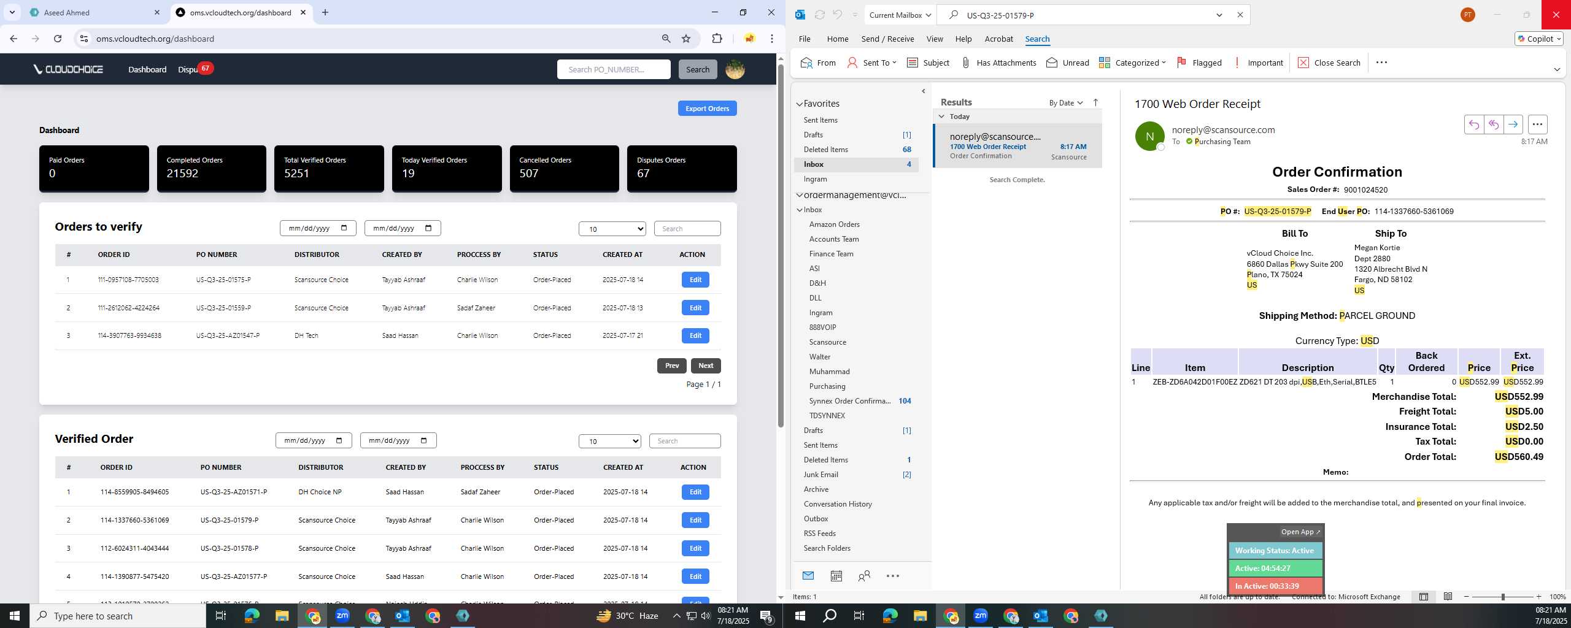The image size is (1571, 628).
Task: Click the Outlook forward arrow icon
Action: pyautogui.click(x=1513, y=124)
